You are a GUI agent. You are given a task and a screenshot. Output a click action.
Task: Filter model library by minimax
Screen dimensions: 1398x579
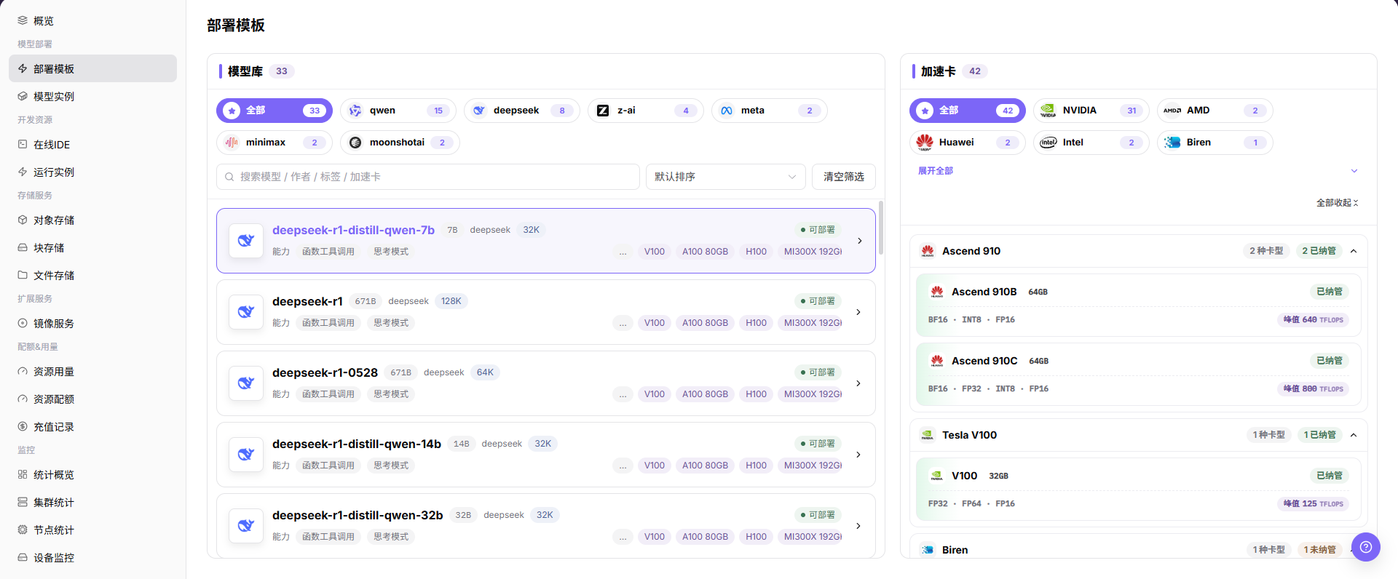275,143
